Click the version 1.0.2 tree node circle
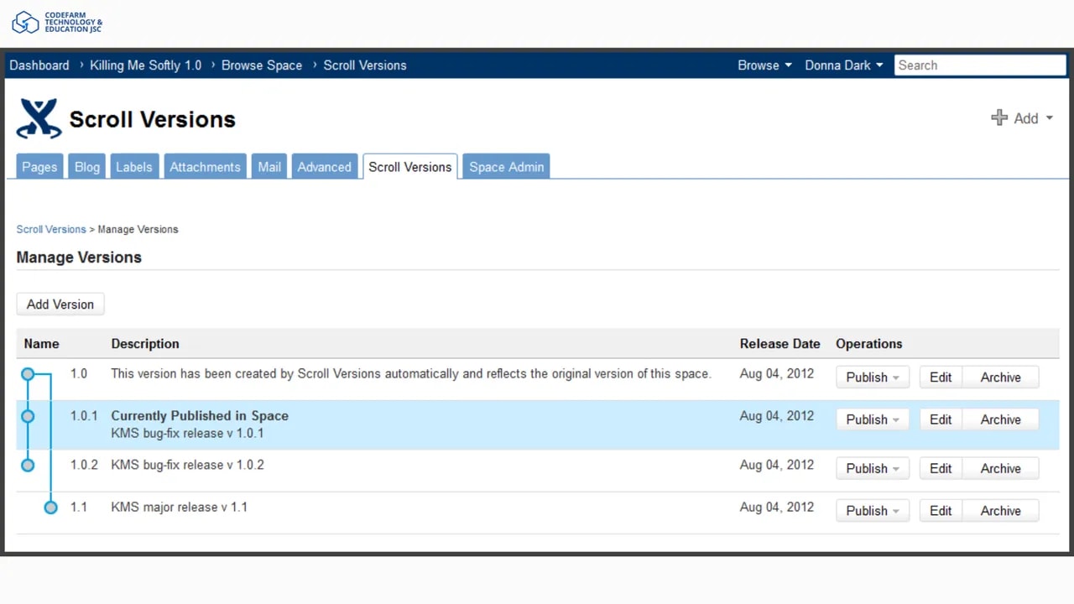This screenshot has width=1074, height=604. (28, 465)
